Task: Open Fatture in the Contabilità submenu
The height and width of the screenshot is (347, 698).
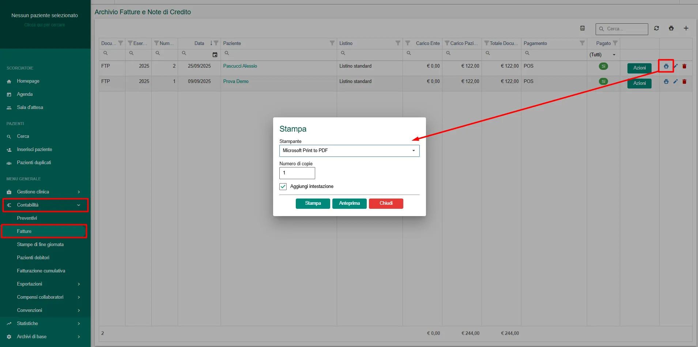Action: [24, 231]
